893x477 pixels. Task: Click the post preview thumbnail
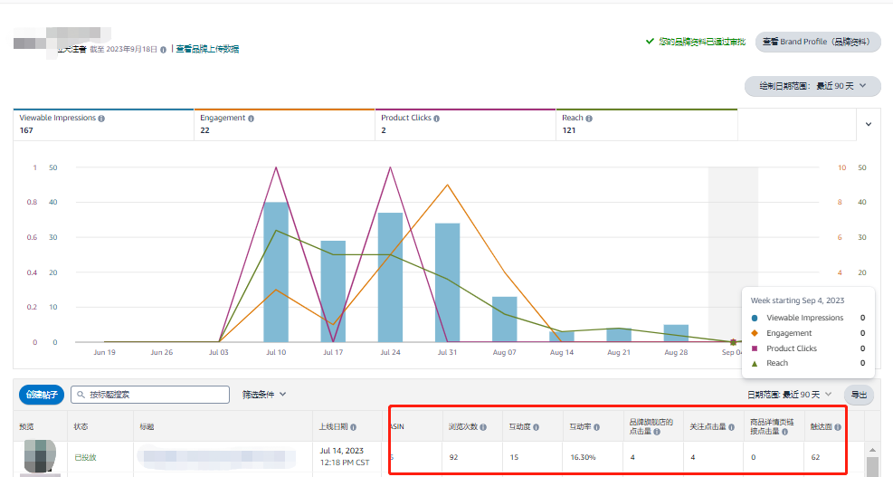coord(39,456)
